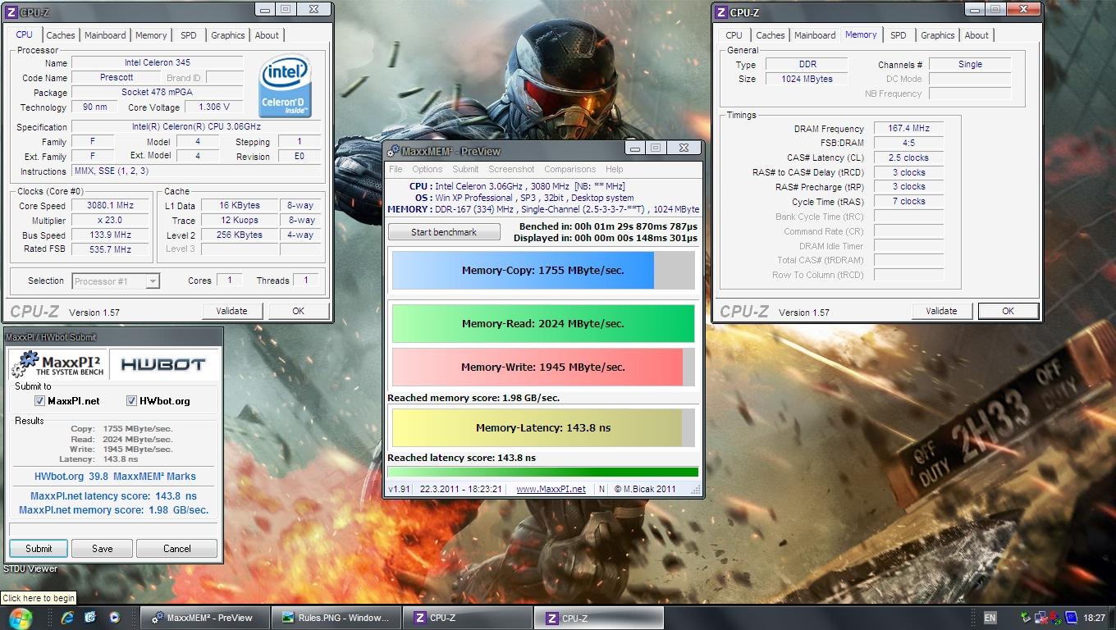Viewport: 1116px width, 630px height.
Task: Click the red temperature tray icon
Action: pyautogui.click(x=1056, y=618)
